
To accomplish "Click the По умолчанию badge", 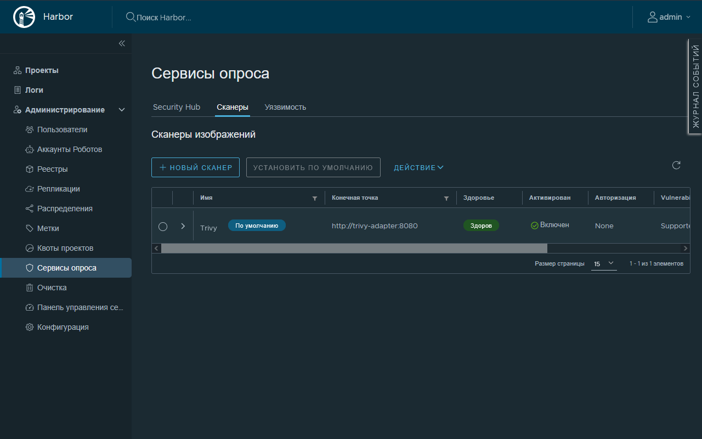I will 257,226.
